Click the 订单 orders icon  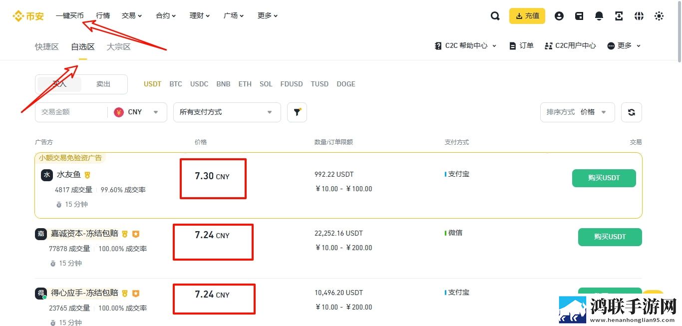click(513, 46)
